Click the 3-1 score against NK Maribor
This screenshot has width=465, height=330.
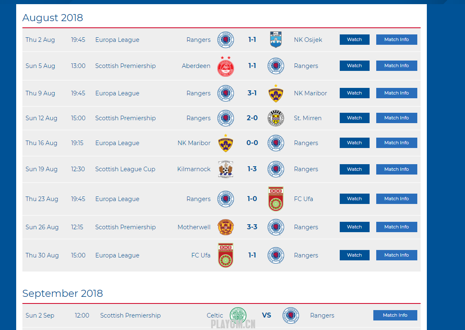coord(252,93)
